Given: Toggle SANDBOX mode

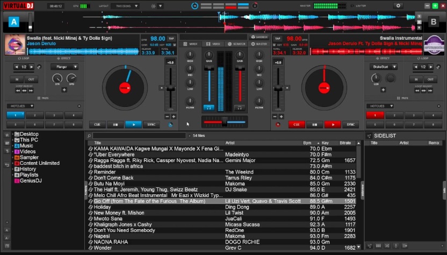Looking at the screenshot, I should tap(259, 37).
